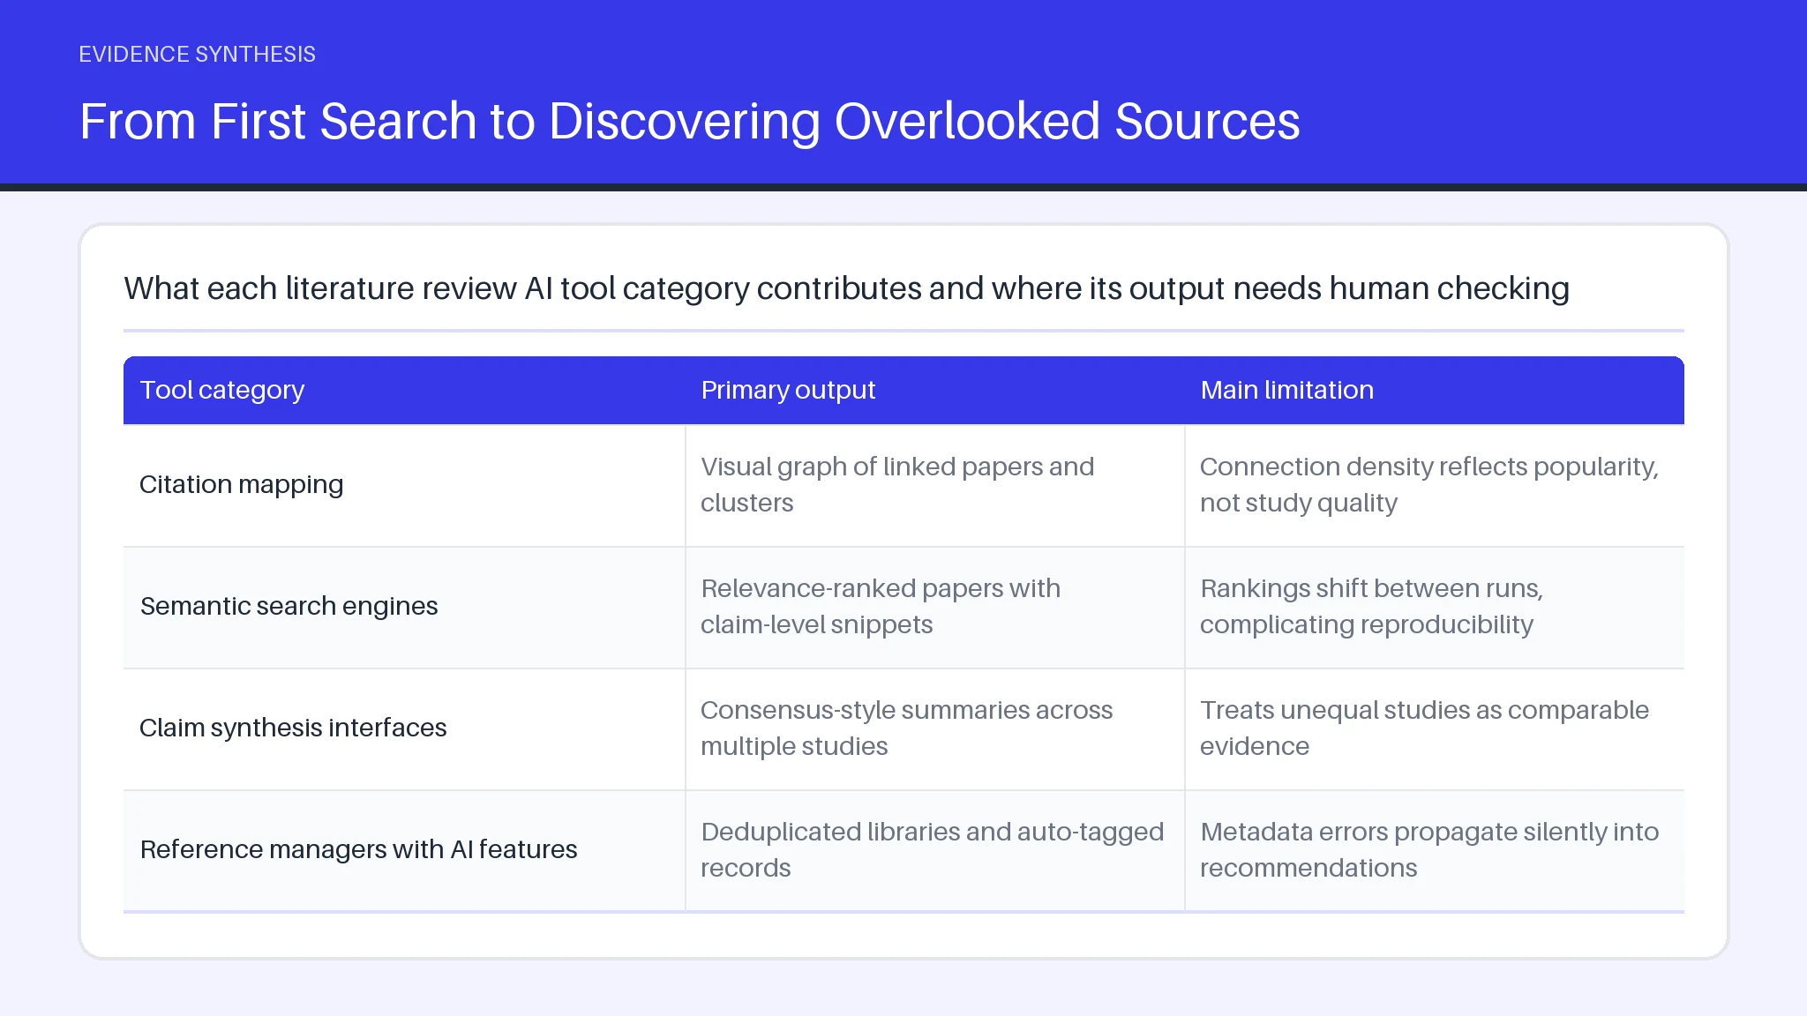Select the slide title 'From First Search to Discovering Overlooked Sources'
Viewport: 1807px width, 1016px height.
(689, 121)
